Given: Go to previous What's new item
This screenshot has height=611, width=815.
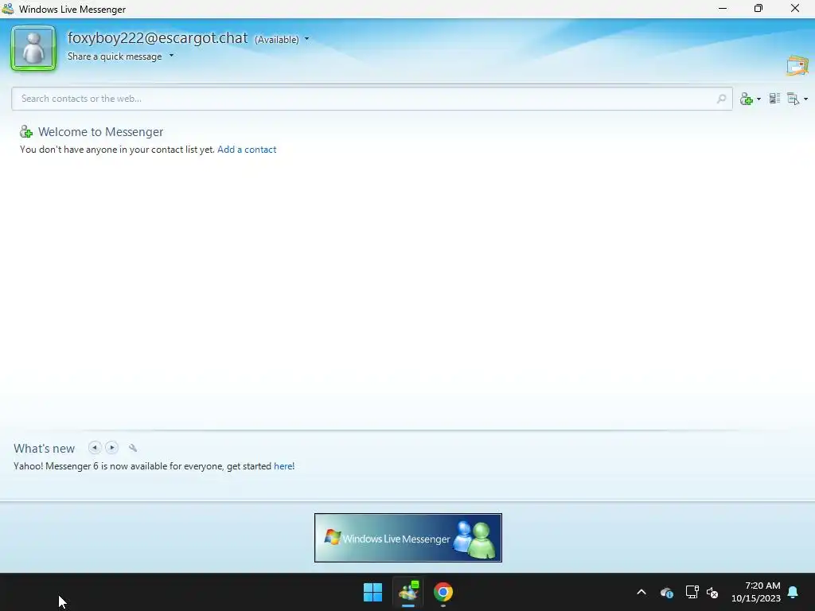Looking at the screenshot, I should [x=95, y=447].
